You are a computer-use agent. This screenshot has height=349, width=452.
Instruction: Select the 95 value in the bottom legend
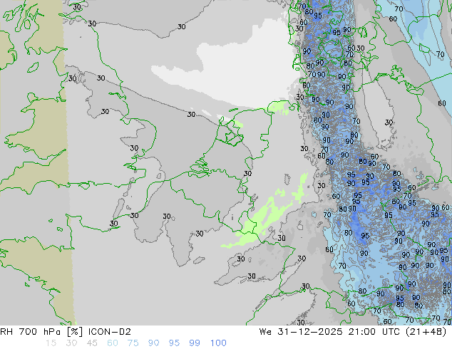pyautogui.click(x=174, y=343)
